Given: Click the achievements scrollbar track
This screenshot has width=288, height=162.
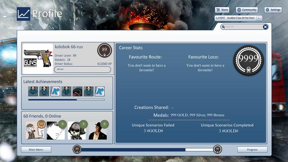Looking at the screenshot, I should point(66,100).
